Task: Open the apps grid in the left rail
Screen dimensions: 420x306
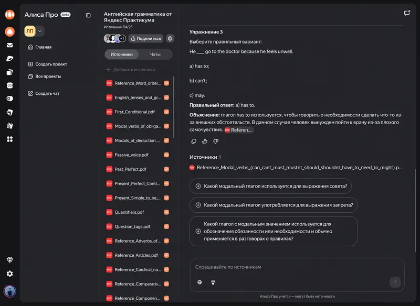Action: pyautogui.click(x=9, y=138)
